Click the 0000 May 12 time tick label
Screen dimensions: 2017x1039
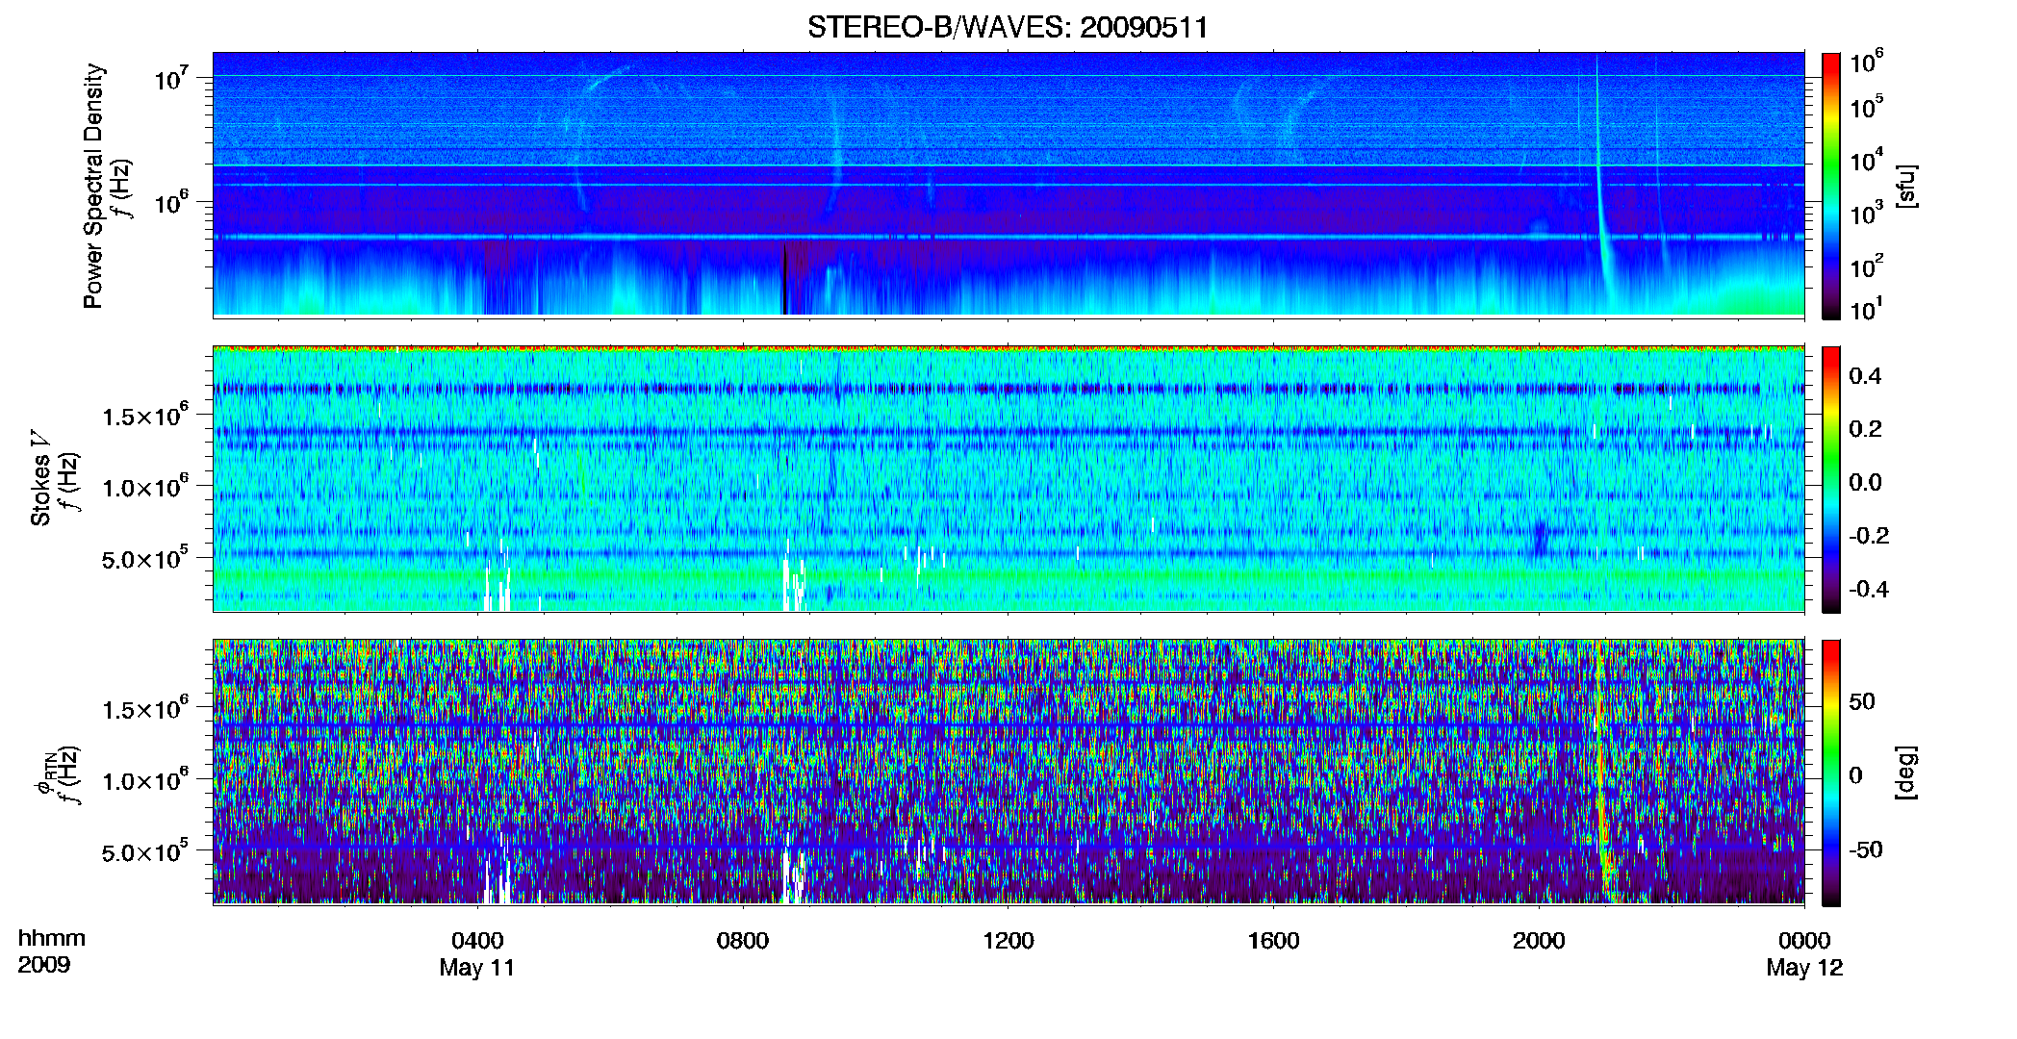click(x=1804, y=954)
